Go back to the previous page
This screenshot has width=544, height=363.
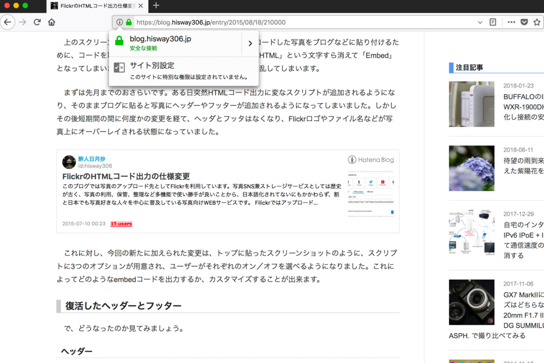click(7, 22)
